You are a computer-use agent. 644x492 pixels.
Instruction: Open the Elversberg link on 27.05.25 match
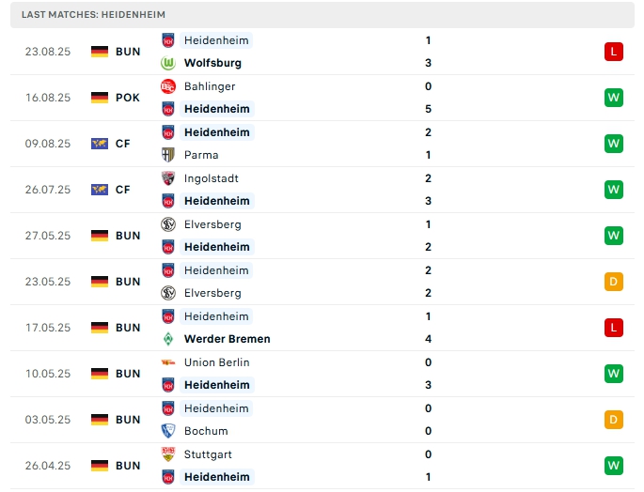(x=212, y=224)
